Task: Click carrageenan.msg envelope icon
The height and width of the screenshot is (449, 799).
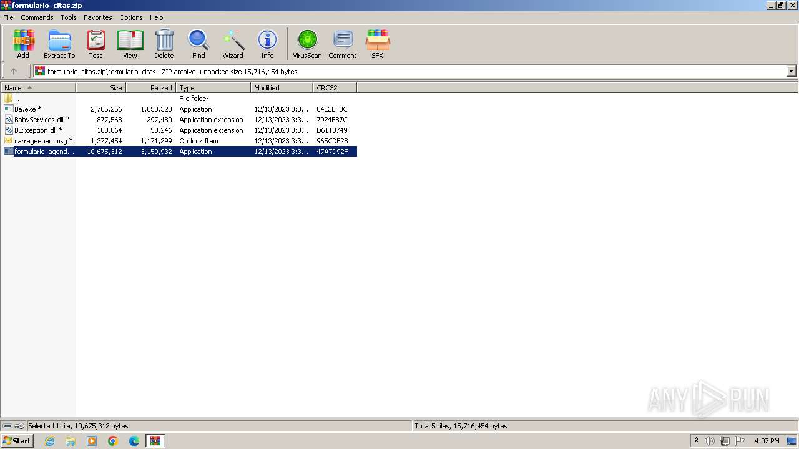Action: point(8,141)
